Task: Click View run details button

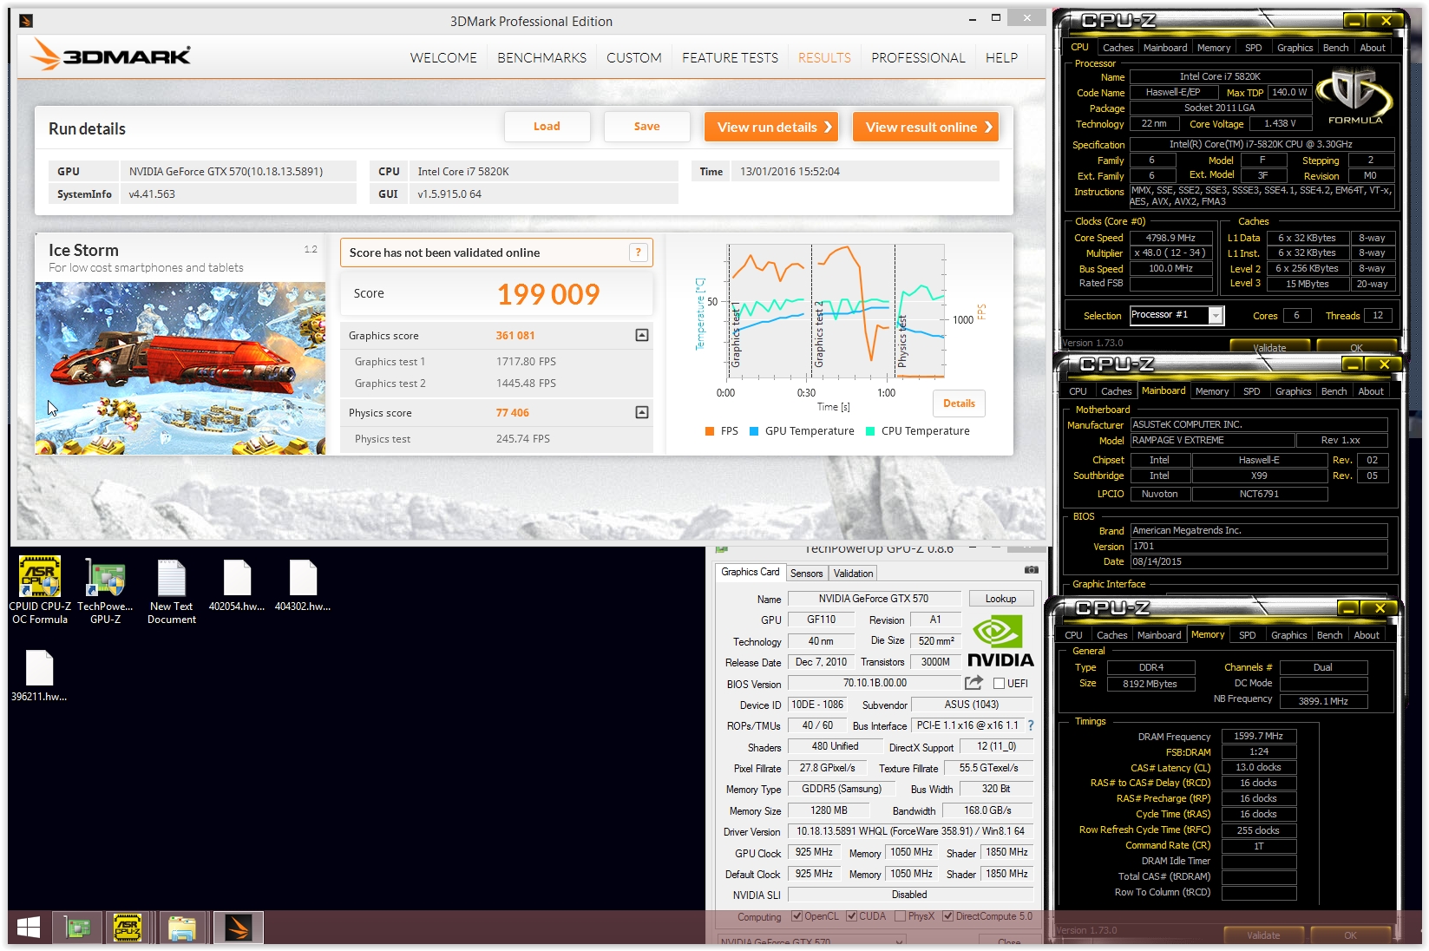Action: pos(771,127)
